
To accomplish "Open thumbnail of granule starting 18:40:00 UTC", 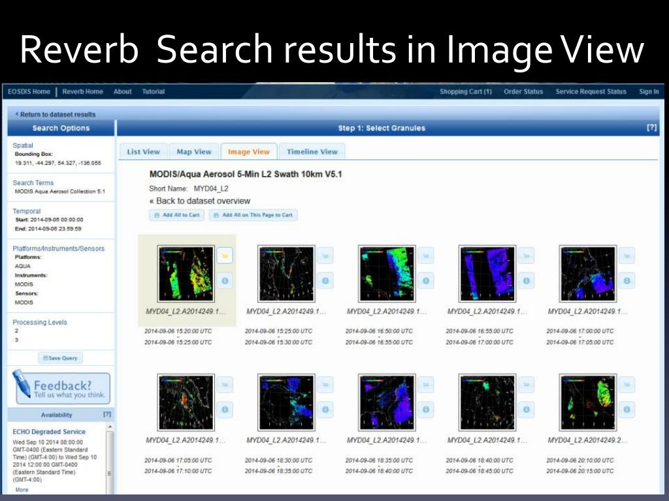I will pyautogui.click(x=487, y=402).
